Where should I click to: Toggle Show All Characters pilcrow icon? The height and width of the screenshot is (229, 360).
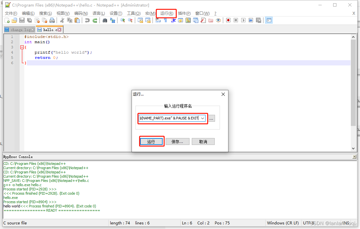pos(166,20)
